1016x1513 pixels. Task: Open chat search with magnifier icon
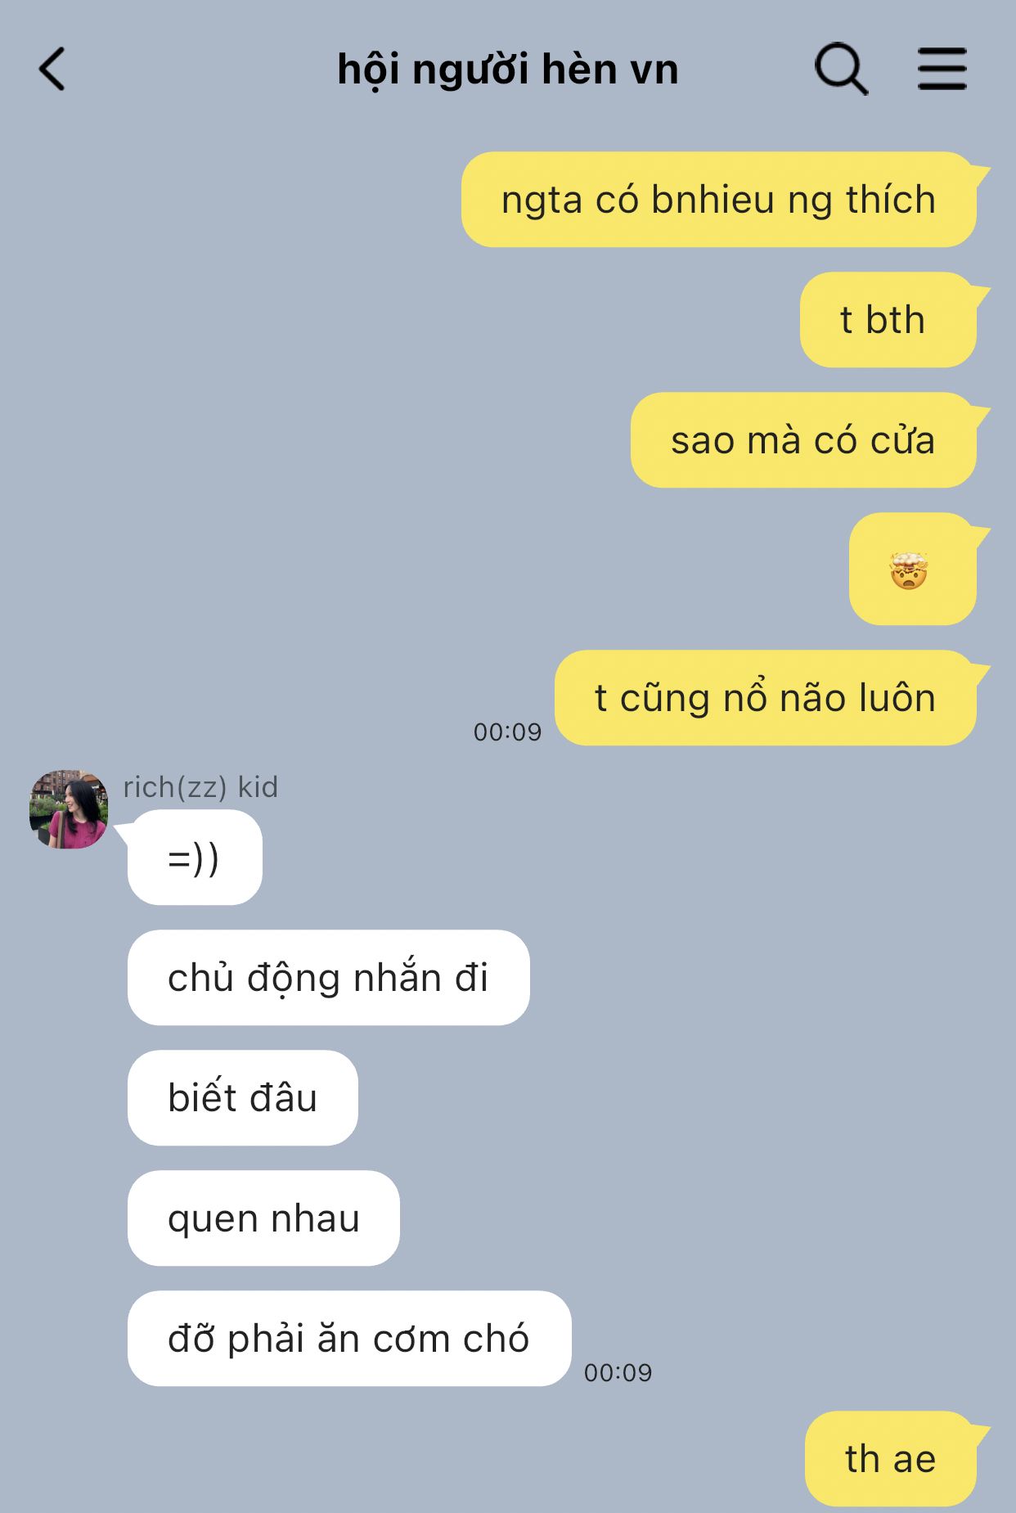click(x=841, y=69)
